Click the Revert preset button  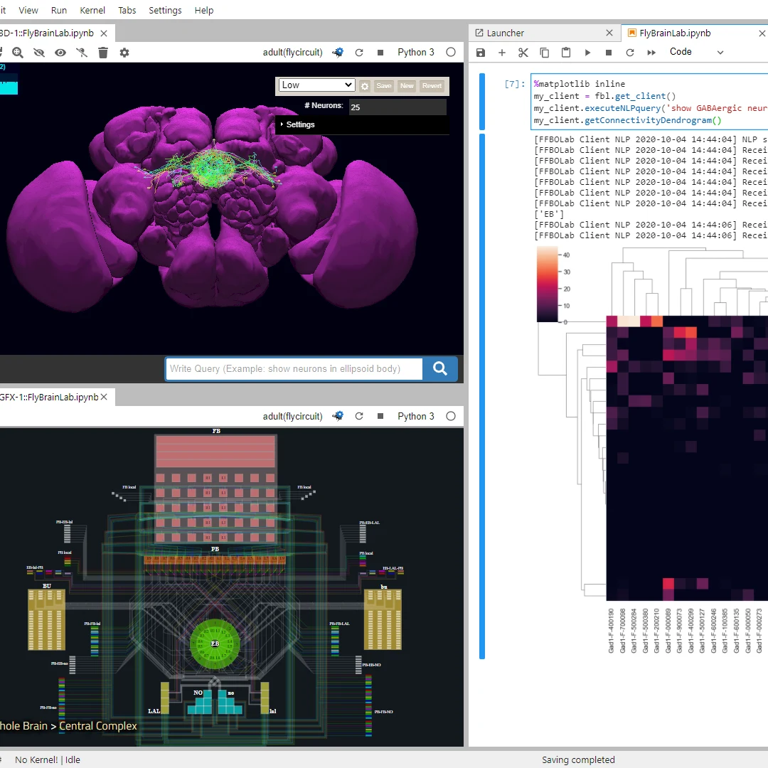[x=432, y=86]
